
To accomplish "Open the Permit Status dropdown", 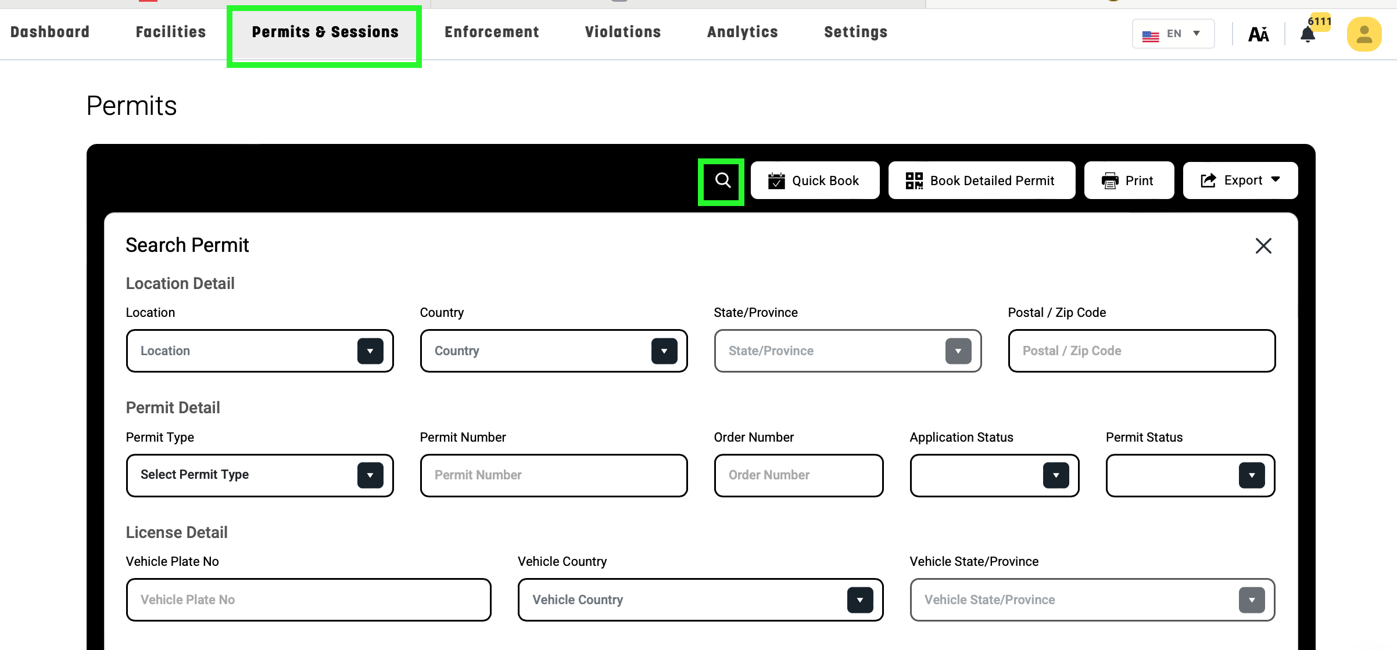I will tap(1251, 475).
